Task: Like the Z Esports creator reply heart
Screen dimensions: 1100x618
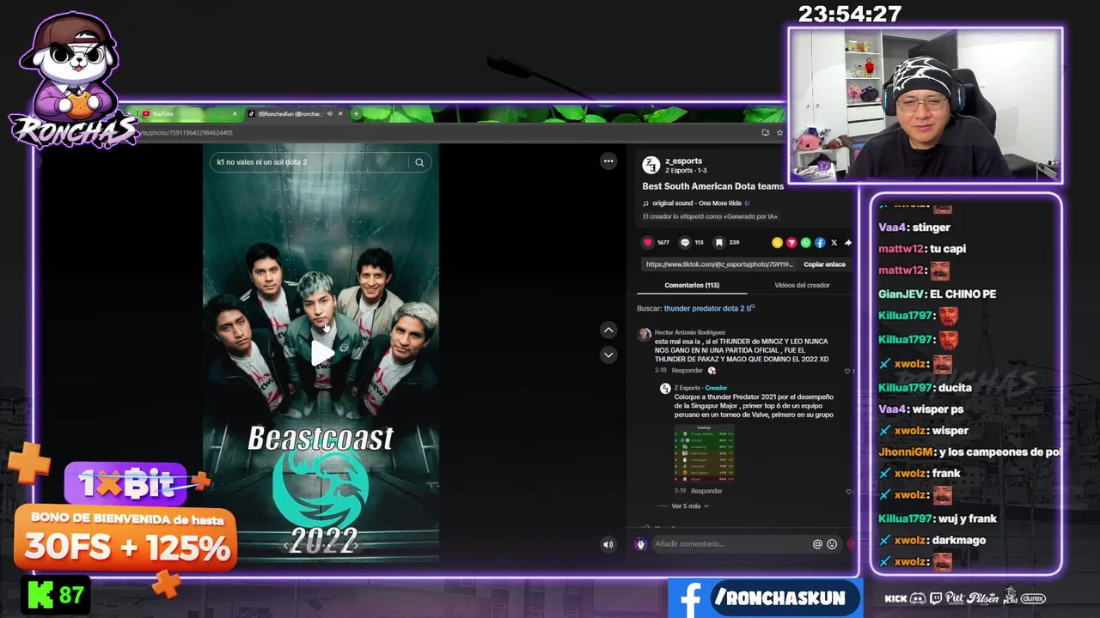Action: 848,492
